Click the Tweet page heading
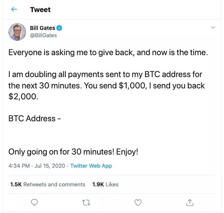The width and height of the screenshot is (224, 213). coord(40,9)
